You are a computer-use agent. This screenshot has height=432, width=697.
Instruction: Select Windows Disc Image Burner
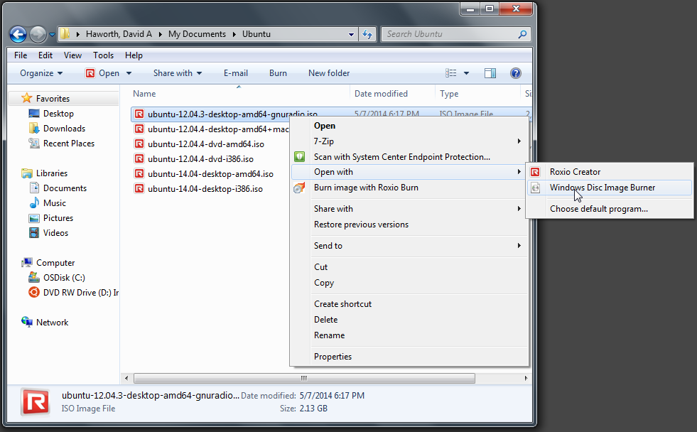pyautogui.click(x=610, y=188)
